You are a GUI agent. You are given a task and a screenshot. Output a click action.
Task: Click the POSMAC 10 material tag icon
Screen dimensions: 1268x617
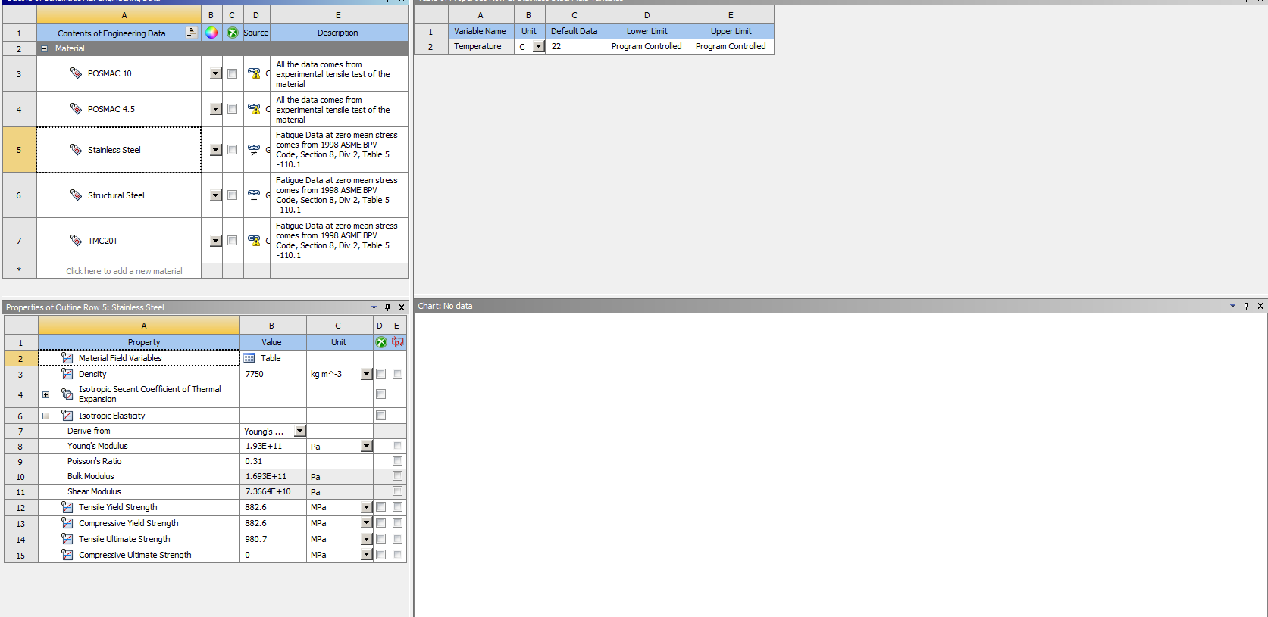[76, 73]
